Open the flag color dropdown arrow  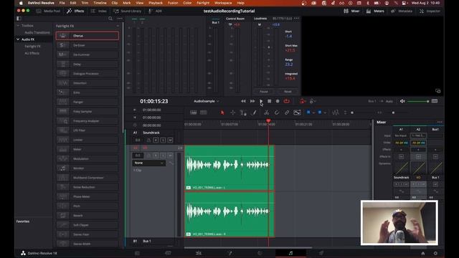313,113
